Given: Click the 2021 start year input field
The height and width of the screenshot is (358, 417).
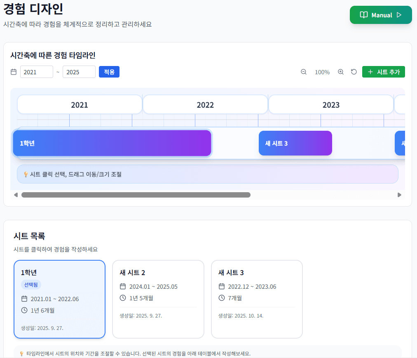Looking at the screenshot, I should pos(36,71).
